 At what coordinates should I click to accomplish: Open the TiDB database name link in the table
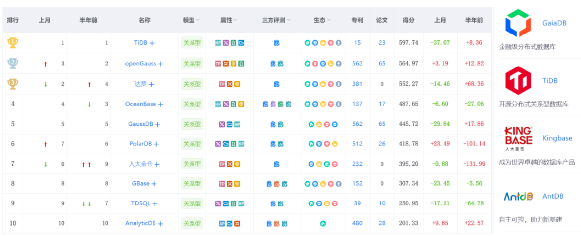click(140, 42)
